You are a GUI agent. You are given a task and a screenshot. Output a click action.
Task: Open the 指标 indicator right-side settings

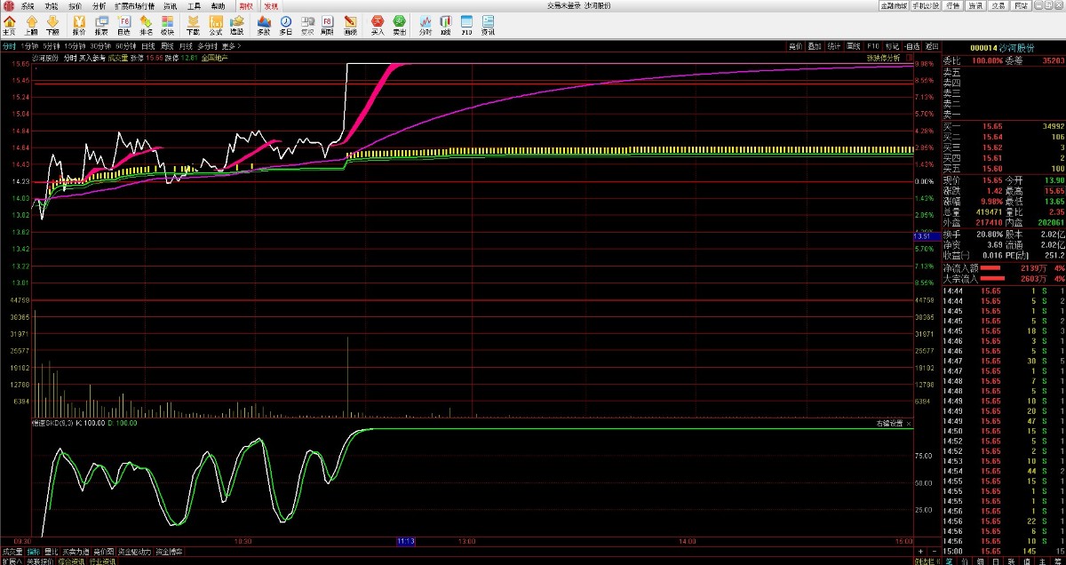click(889, 424)
